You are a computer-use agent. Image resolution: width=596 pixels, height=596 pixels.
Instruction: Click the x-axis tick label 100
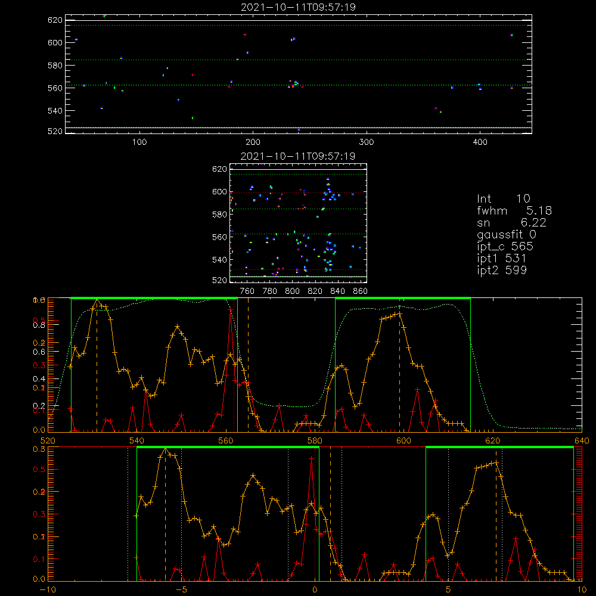click(x=139, y=142)
